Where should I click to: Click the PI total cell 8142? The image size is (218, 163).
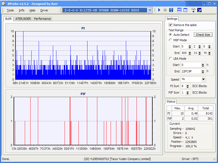205,113
